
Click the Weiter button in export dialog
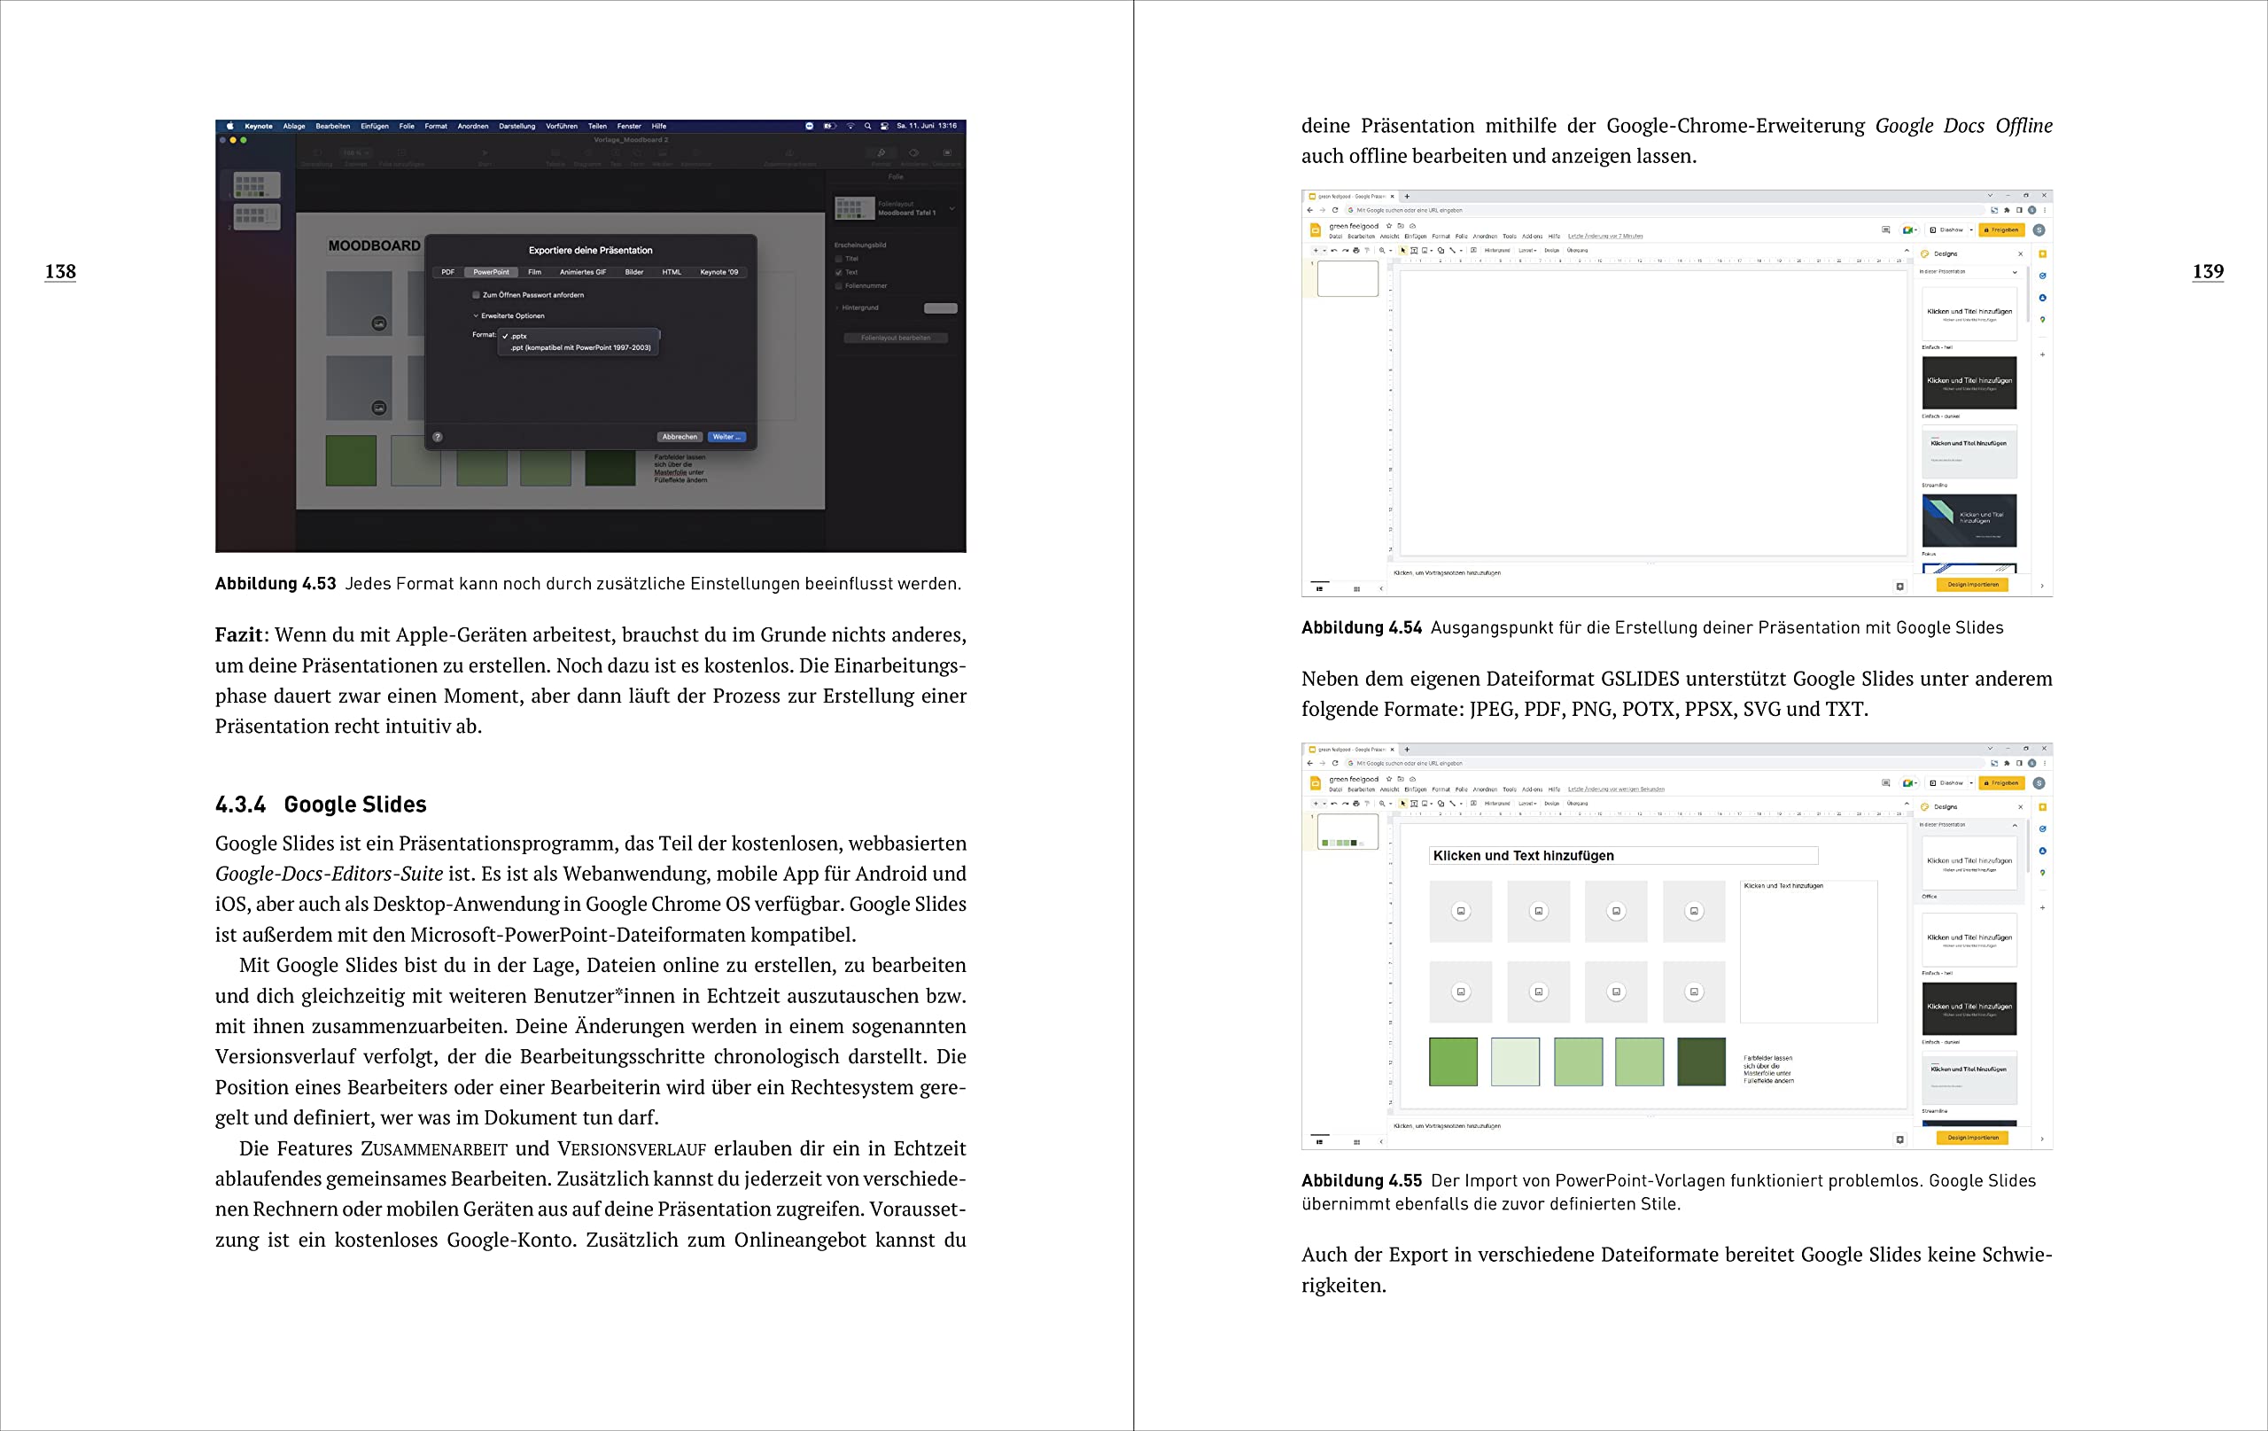click(x=726, y=437)
